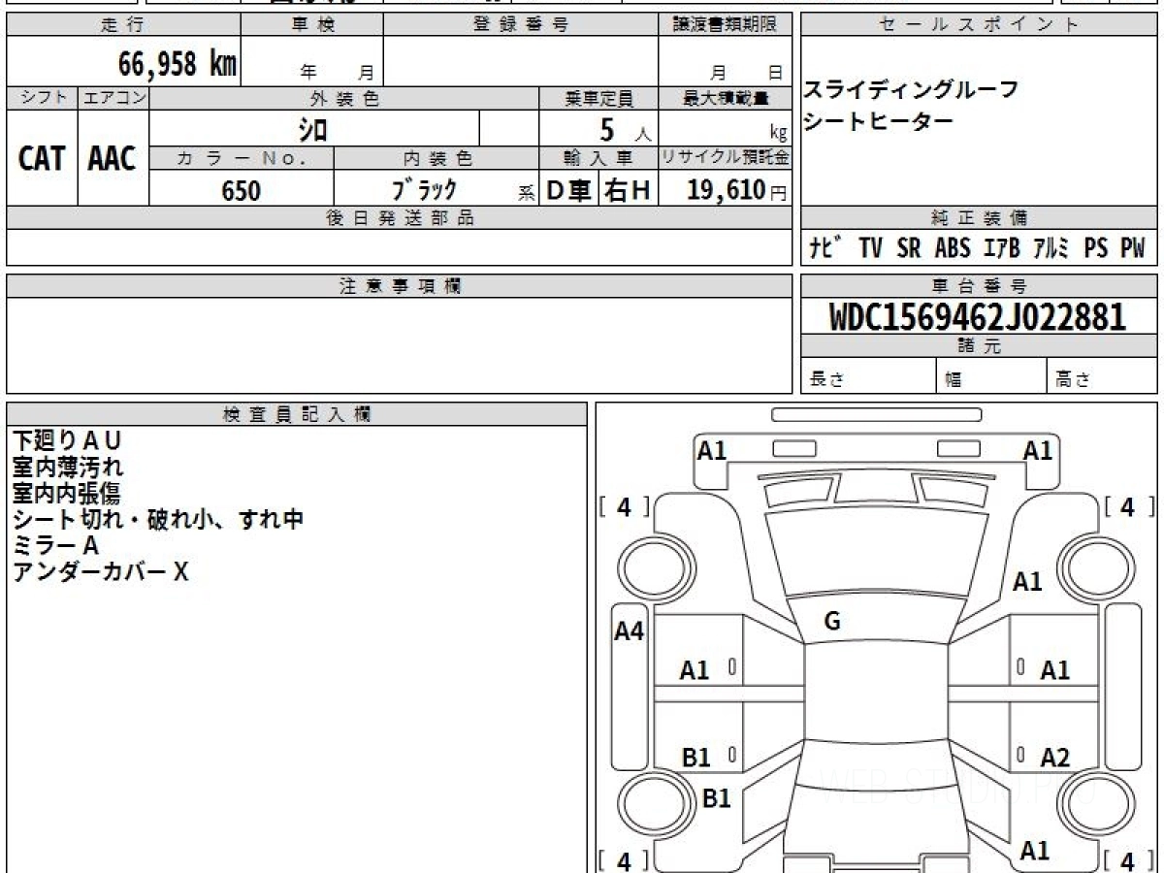Select the inspector note 室内薄汚れ

tap(67, 467)
